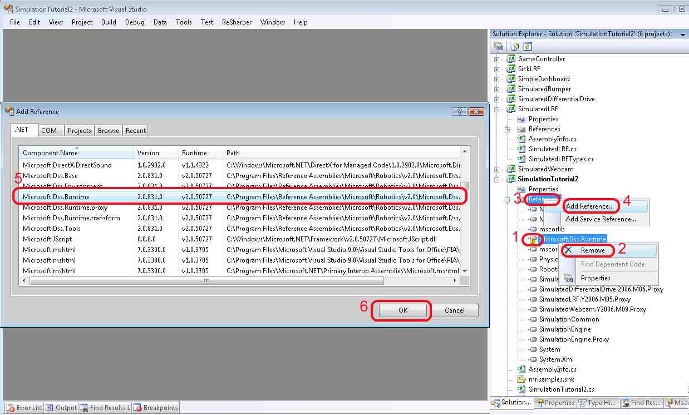
Task: Click OK to add the reference
Action: coord(403,310)
